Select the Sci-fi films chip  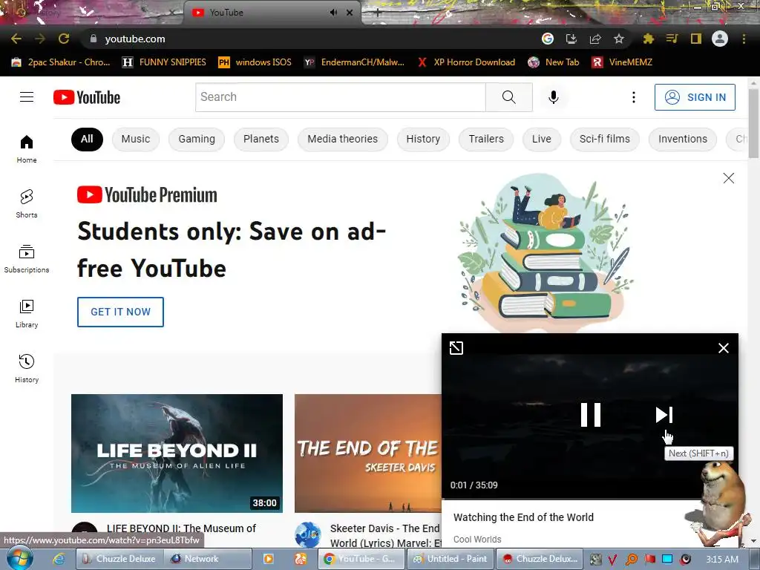(604, 139)
